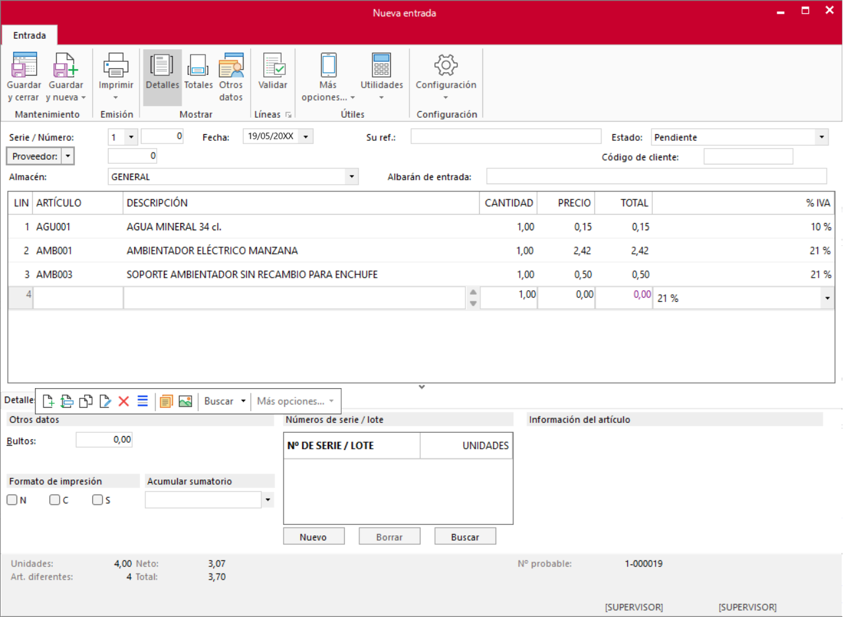843x617 pixels.
Task: Expand the Estado dropdown
Action: (x=821, y=137)
